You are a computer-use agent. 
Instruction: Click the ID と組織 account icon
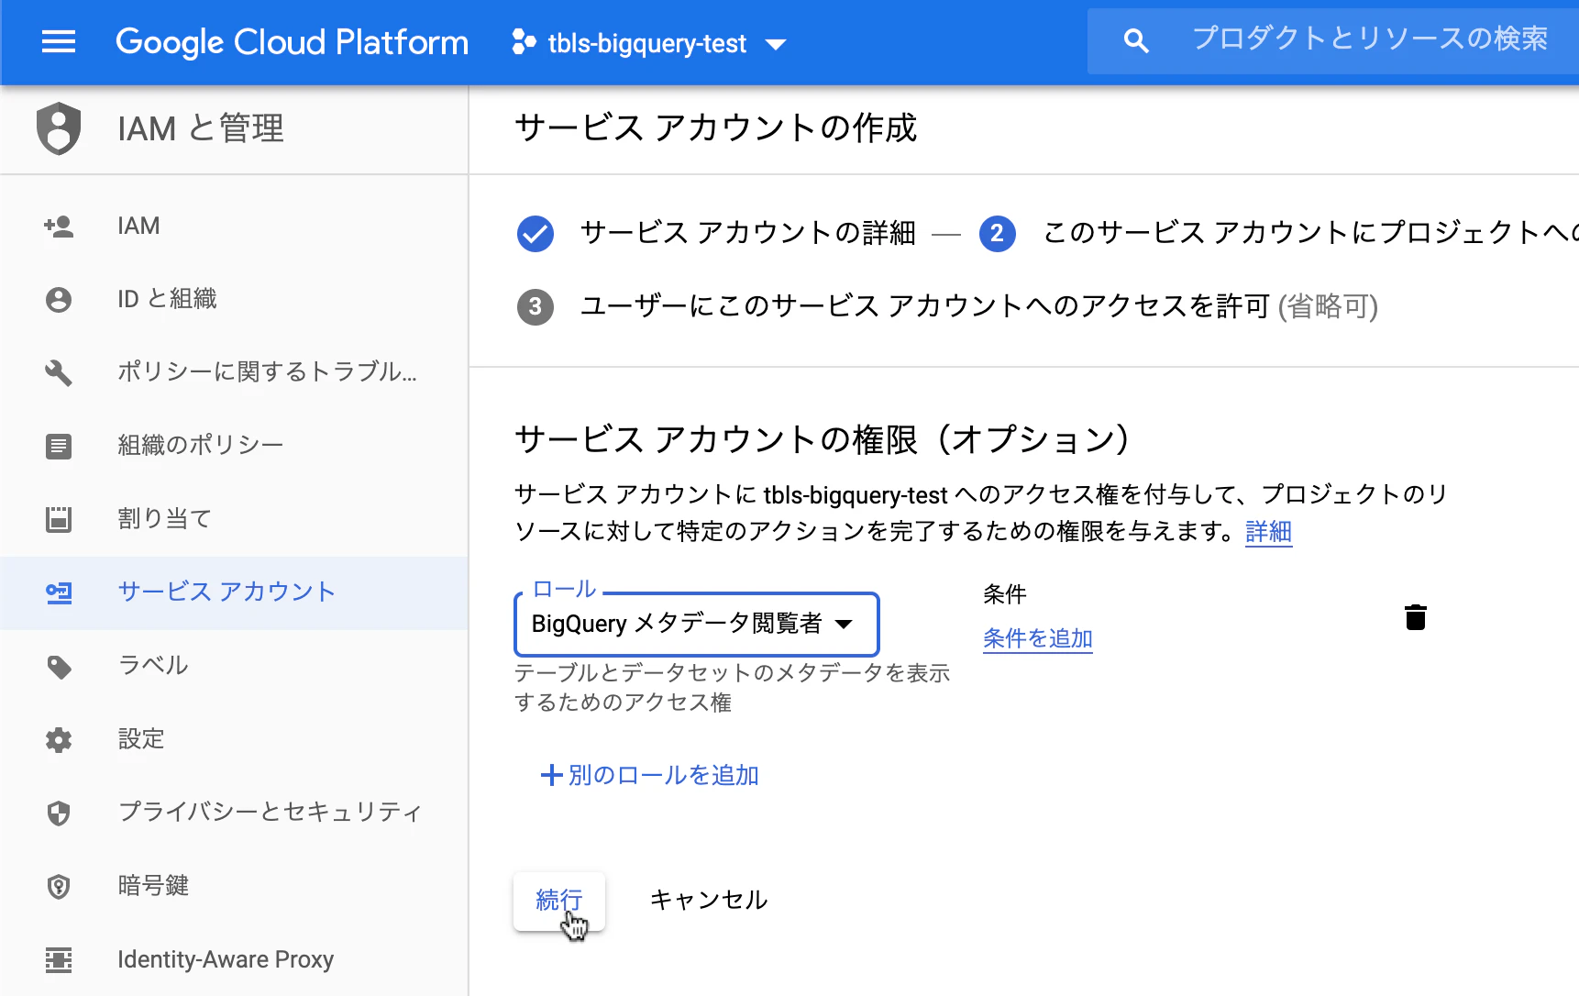coord(59,300)
